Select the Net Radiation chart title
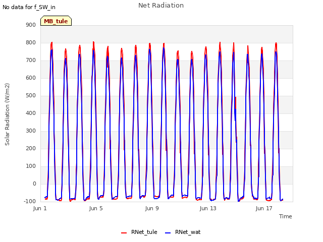The height and width of the screenshot is (242, 323). coord(161,6)
